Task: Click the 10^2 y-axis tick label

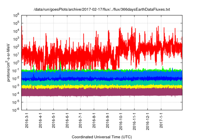Action: (16, 47)
